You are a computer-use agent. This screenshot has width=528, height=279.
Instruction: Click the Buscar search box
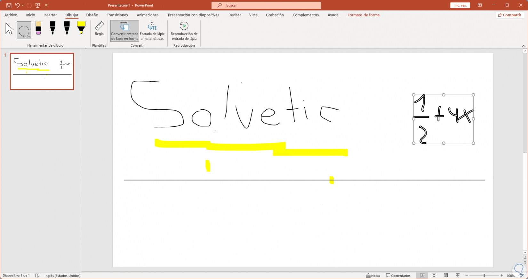(x=266, y=5)
